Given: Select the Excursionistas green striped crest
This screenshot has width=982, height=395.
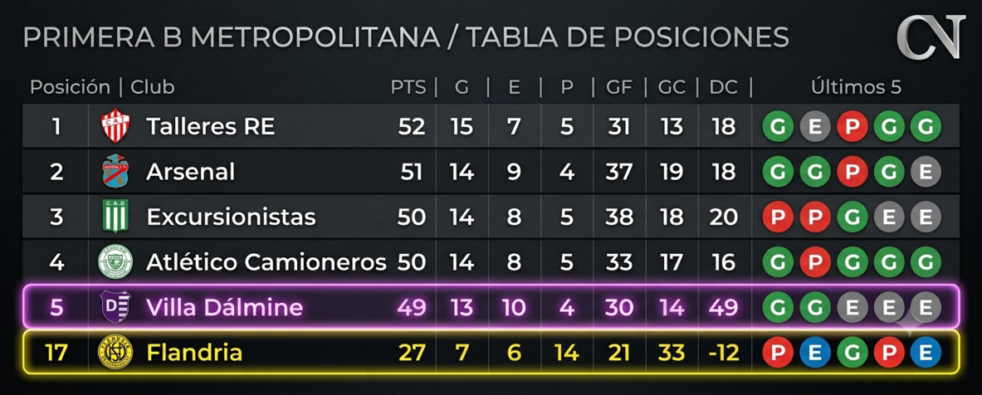Looking at the screenshot, I should pos(115,217).
